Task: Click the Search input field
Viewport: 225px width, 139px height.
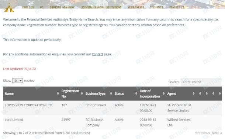Action: (201, 82)
